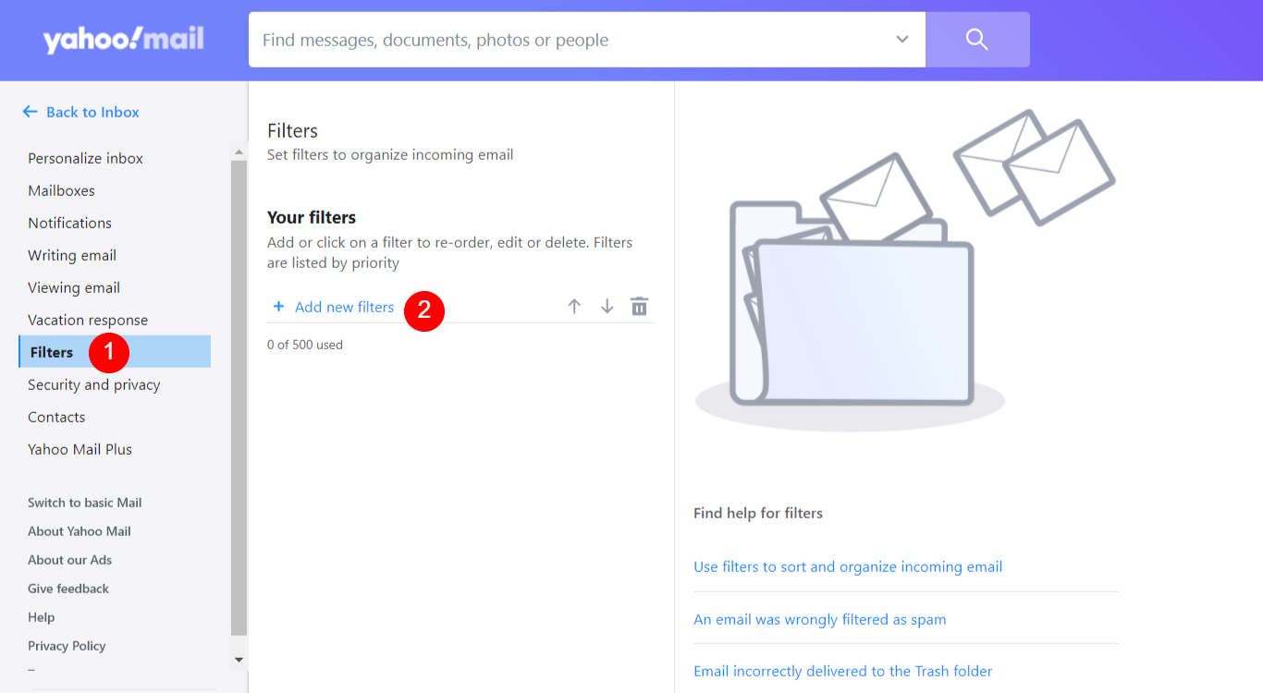Click the Back to Inbox arrow icon

(x=31, y=112)
